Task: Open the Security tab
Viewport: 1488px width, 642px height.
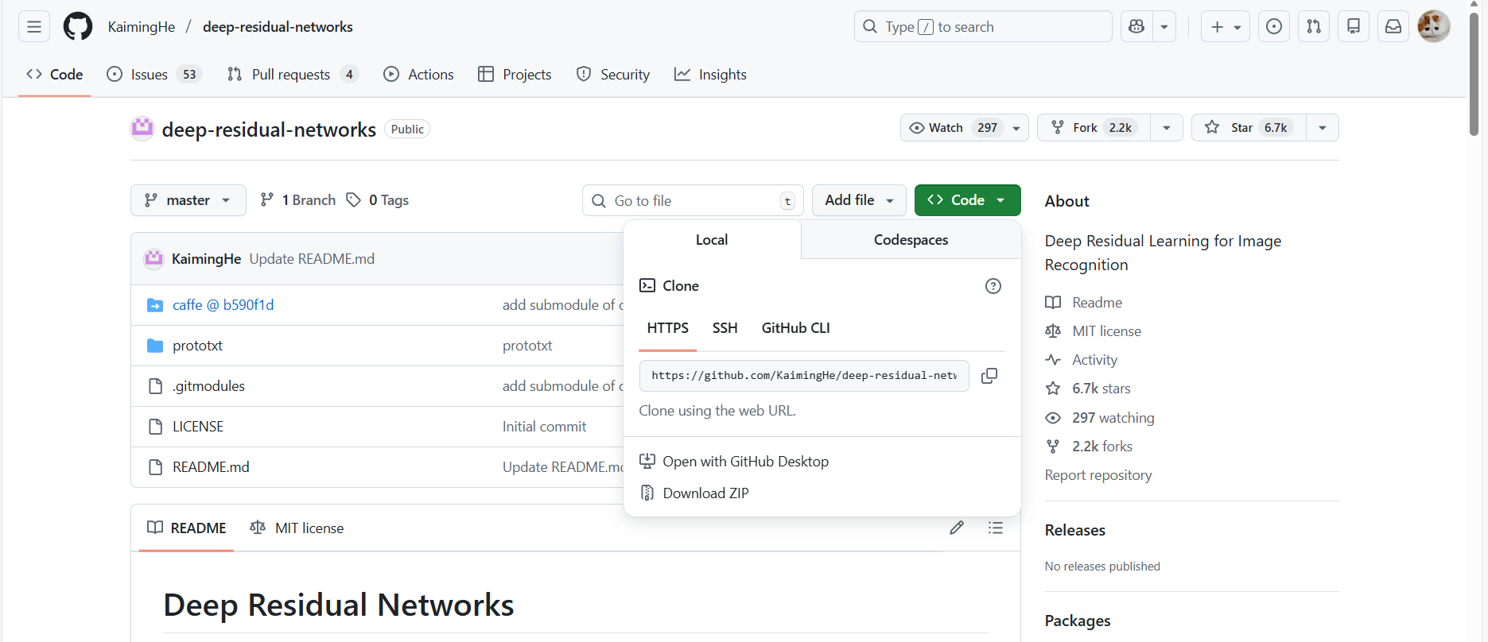Action: click(613, 75)
